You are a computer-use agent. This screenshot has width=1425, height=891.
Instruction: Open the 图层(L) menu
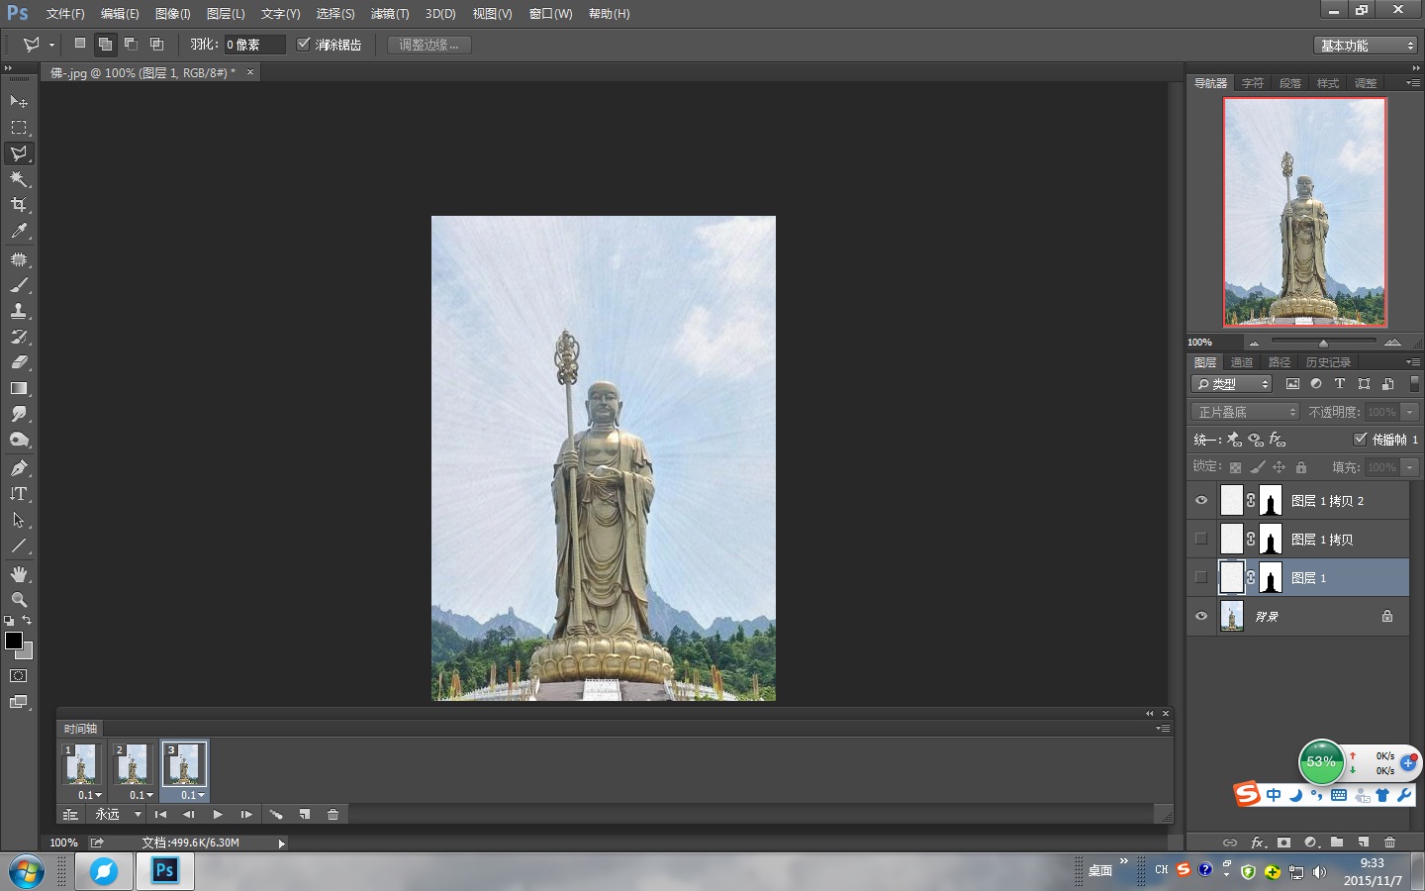[226, 14]
